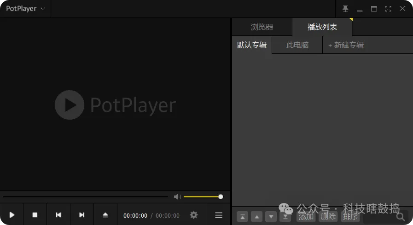Enter fullscreen mode from title bar

pyautogui.click(x=388, y=9)
